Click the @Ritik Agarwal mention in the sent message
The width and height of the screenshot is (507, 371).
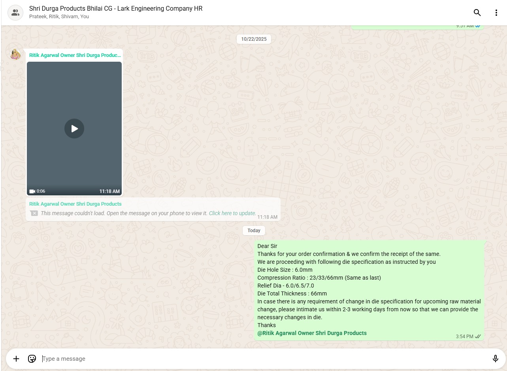pyautogui.click(x=312, y=333)
